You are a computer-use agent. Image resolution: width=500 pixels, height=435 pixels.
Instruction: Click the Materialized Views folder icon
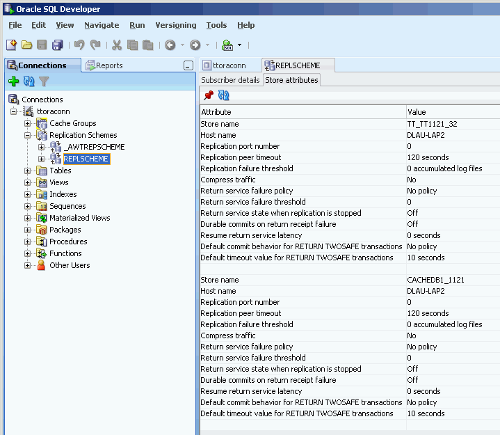click(42, 218)
